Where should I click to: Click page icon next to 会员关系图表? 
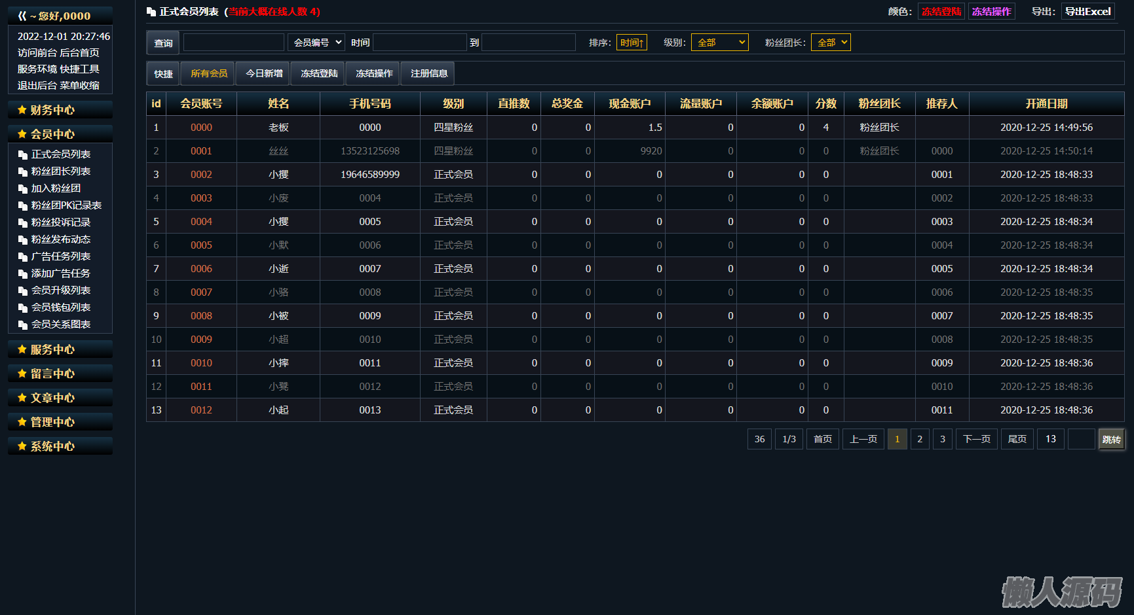pyautogui.click(x=23, y=325)
